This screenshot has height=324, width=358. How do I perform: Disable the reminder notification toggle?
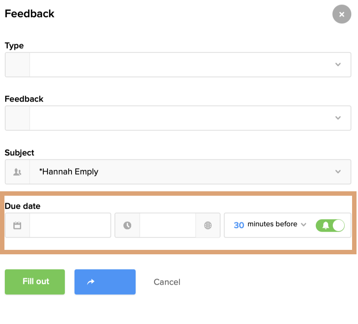tap(330, 225)
